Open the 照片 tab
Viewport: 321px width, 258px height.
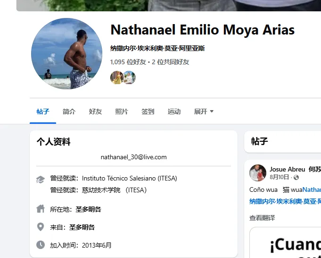click(x=122, y=112)
